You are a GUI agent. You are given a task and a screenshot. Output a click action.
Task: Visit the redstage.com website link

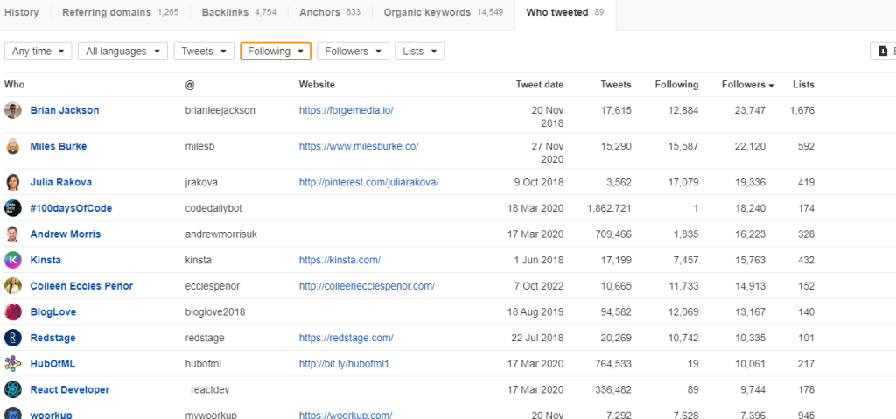(x=346, y=338)
